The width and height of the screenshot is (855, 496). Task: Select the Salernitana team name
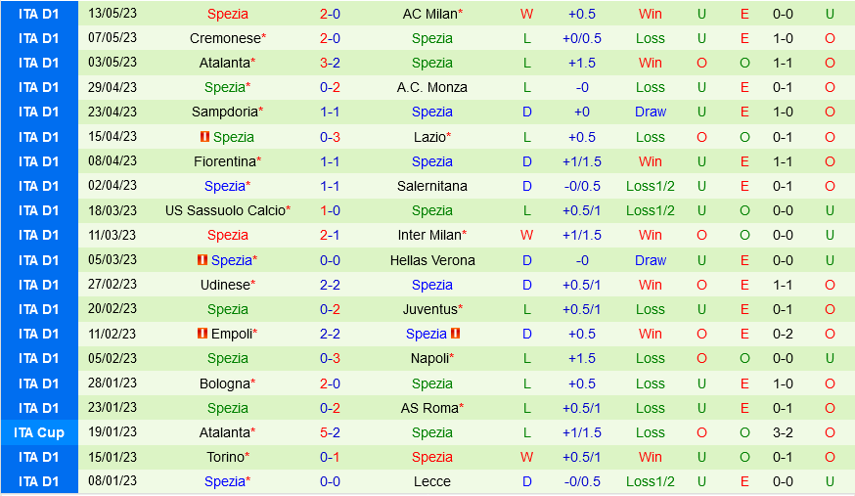(x=431, y=186)
